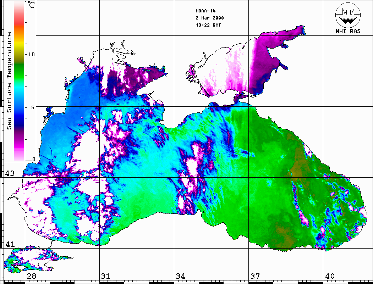Screen dimensions: 373x284
Task: Click the '0' tick on color scale
Action: pyautogui.click(x=34, y=159)
